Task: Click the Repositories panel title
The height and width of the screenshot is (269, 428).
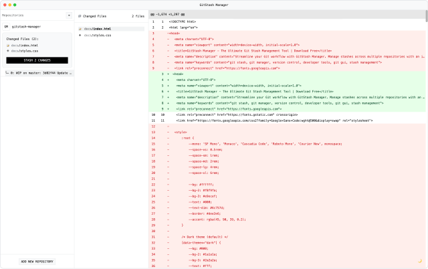Action: point(13,15)
